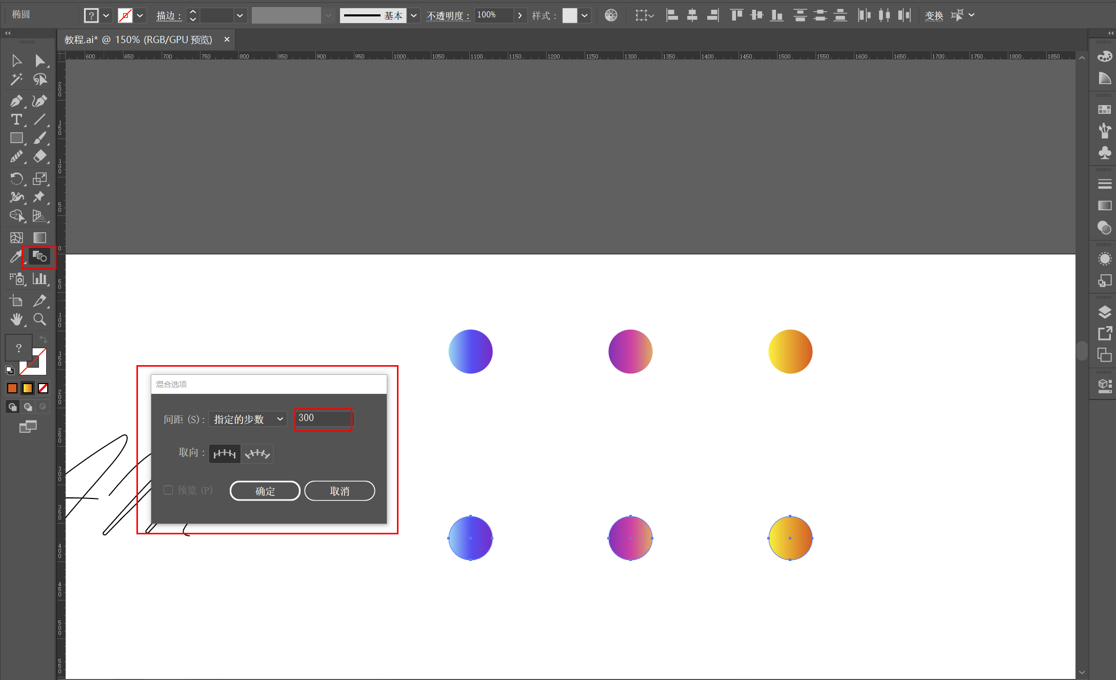Viewport: 1116px width, 680px height.
Task: Click the 确定 button
Action: coord(265,491)
